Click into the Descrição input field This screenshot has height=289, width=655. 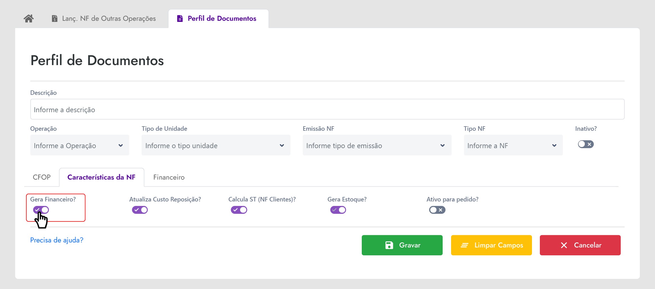point(327,109)
